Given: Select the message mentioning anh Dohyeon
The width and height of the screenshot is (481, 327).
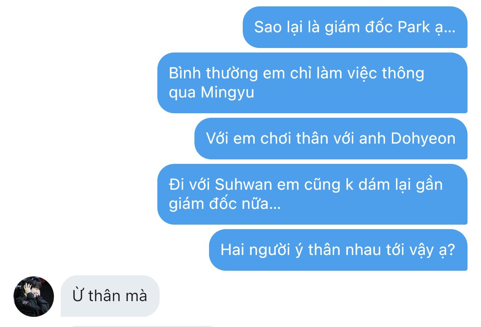Looking at the screenshot, I should [331, 139].
